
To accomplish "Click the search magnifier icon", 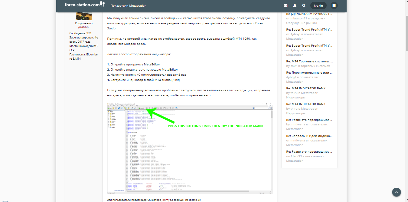I will pos(304,5).
